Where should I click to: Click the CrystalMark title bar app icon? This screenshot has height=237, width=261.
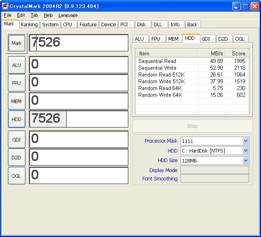5,6
